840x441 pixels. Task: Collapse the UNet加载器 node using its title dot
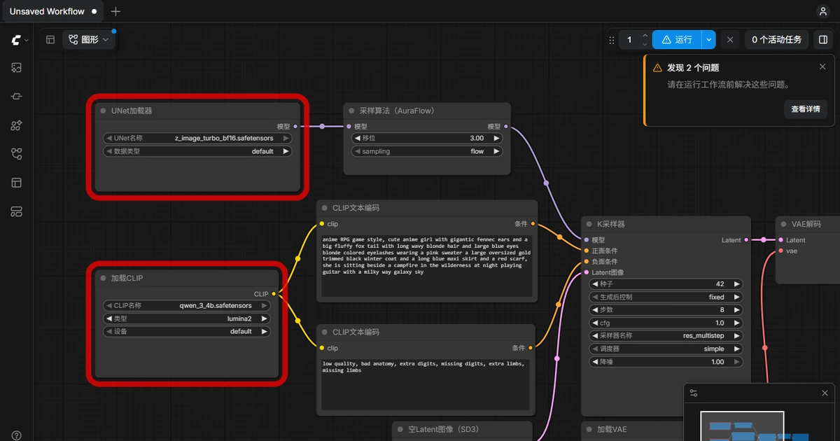[104, 111]
